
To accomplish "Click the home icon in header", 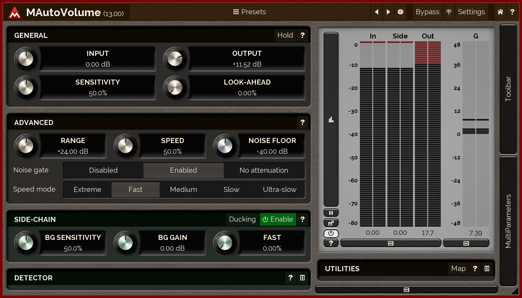I will (500, 12).
